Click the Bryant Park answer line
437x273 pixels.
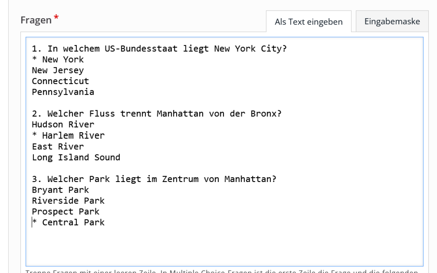[x=60, y=190]
